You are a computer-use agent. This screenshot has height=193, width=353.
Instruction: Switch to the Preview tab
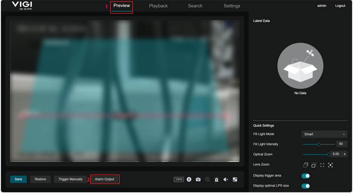point(122,6)
